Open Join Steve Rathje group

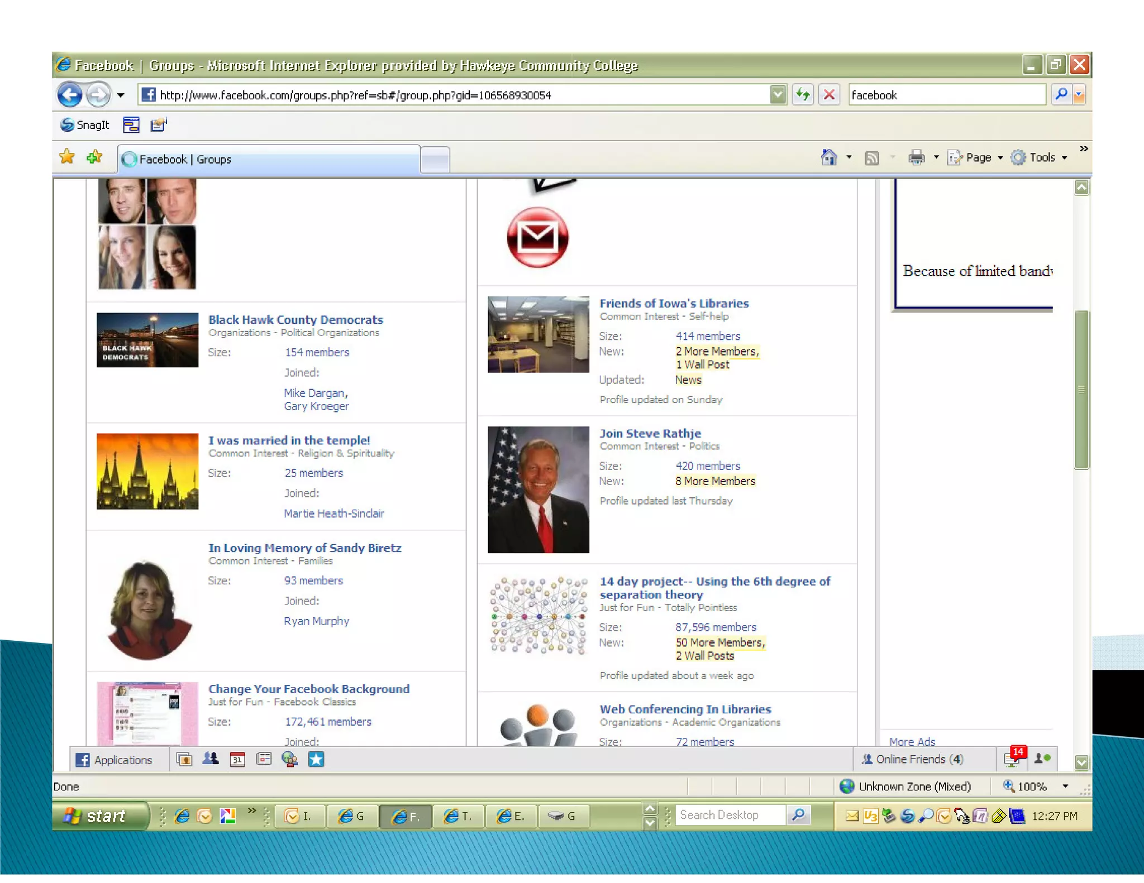[x=650, y=433]
